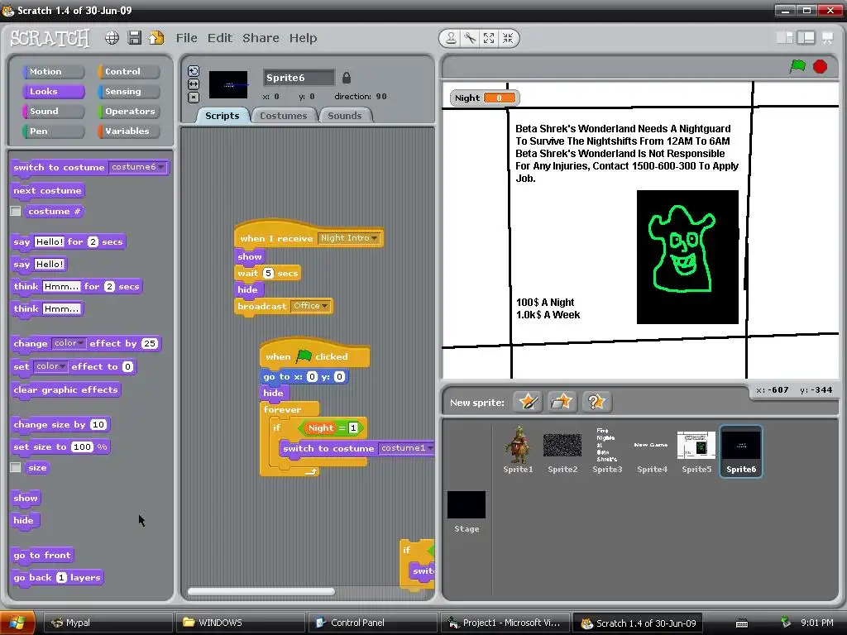The height and width of the screenshot is (635, 847).
Task: Select the Scripts tab
Action: point(222,116)
